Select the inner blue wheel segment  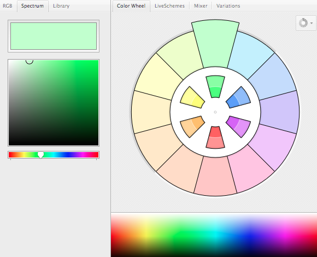tap(238, 97)
